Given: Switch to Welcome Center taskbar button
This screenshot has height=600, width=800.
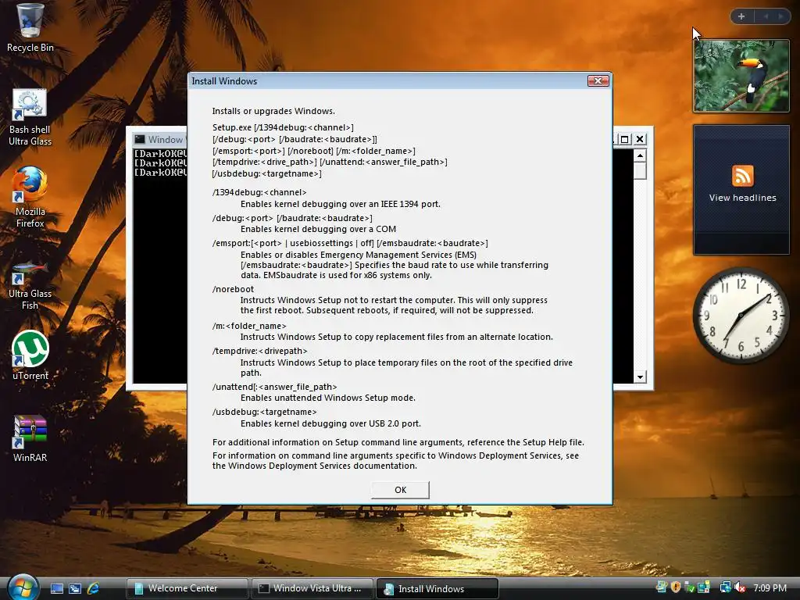Looking at the screenshot, I should click(187, 588).
